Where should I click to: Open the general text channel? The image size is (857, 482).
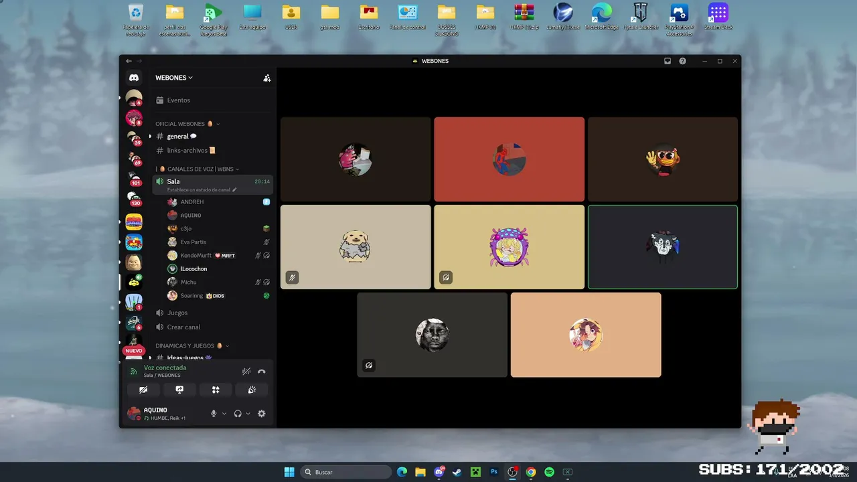click(x=213, y=137)
